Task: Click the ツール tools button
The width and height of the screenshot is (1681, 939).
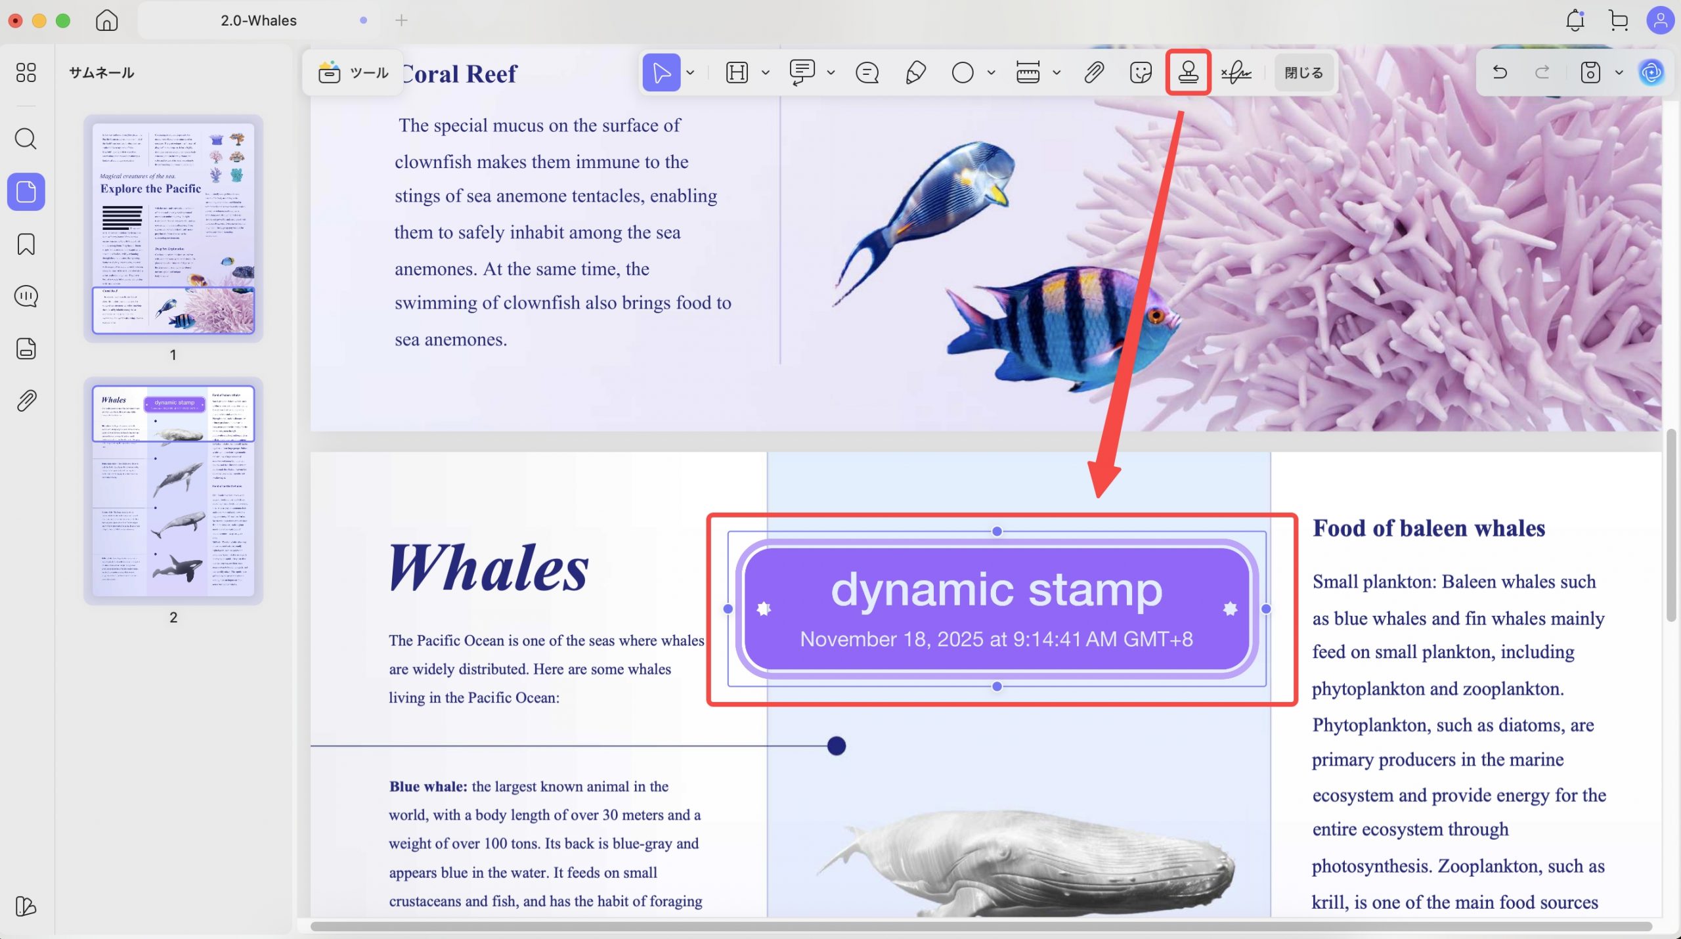Action: (353, 72)
